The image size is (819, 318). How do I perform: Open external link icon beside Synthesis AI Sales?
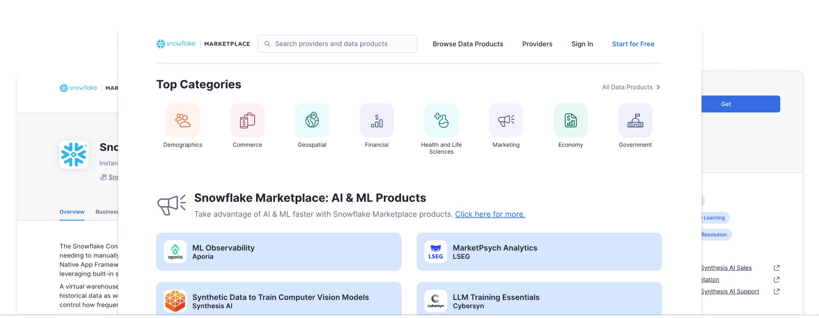(x=777, y=268)
